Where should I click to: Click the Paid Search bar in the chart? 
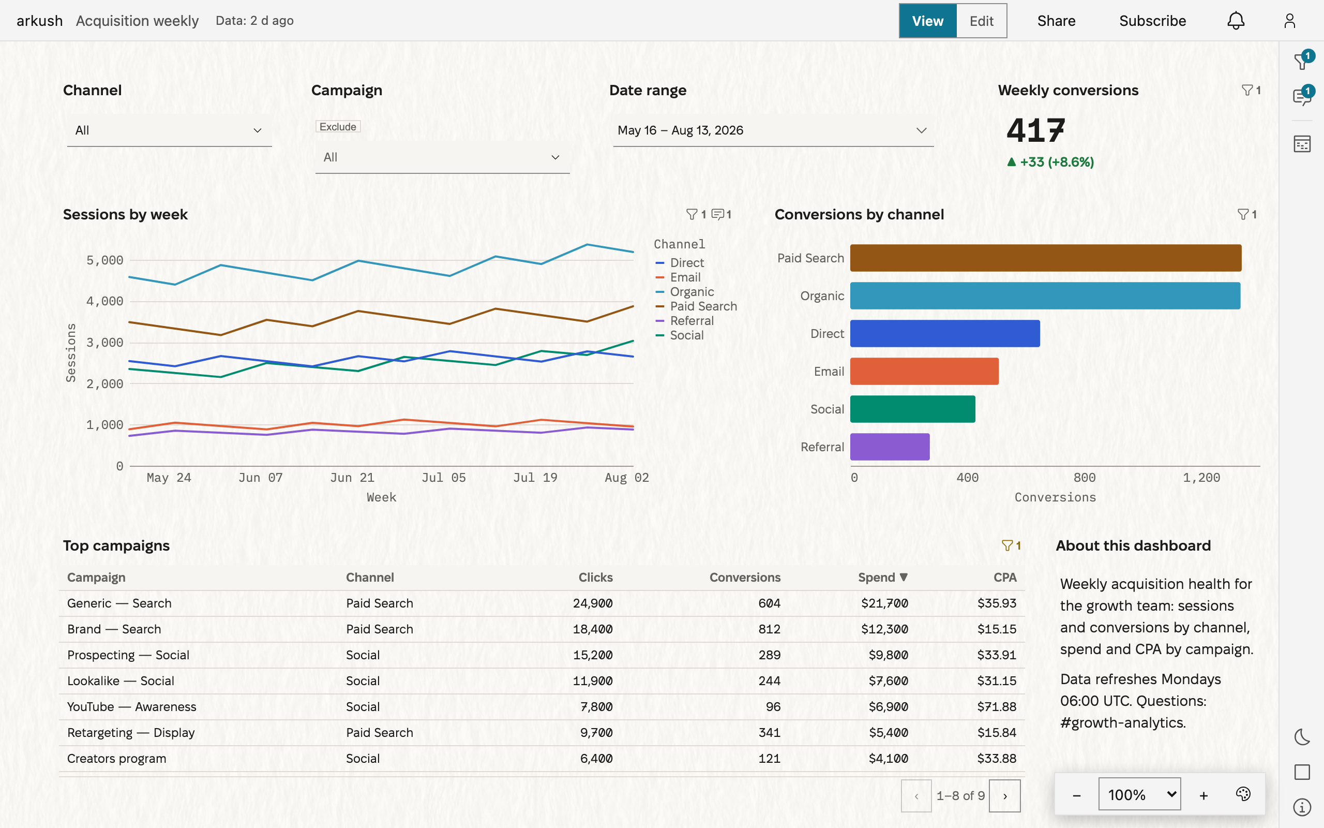click(x=1046, y=258)
